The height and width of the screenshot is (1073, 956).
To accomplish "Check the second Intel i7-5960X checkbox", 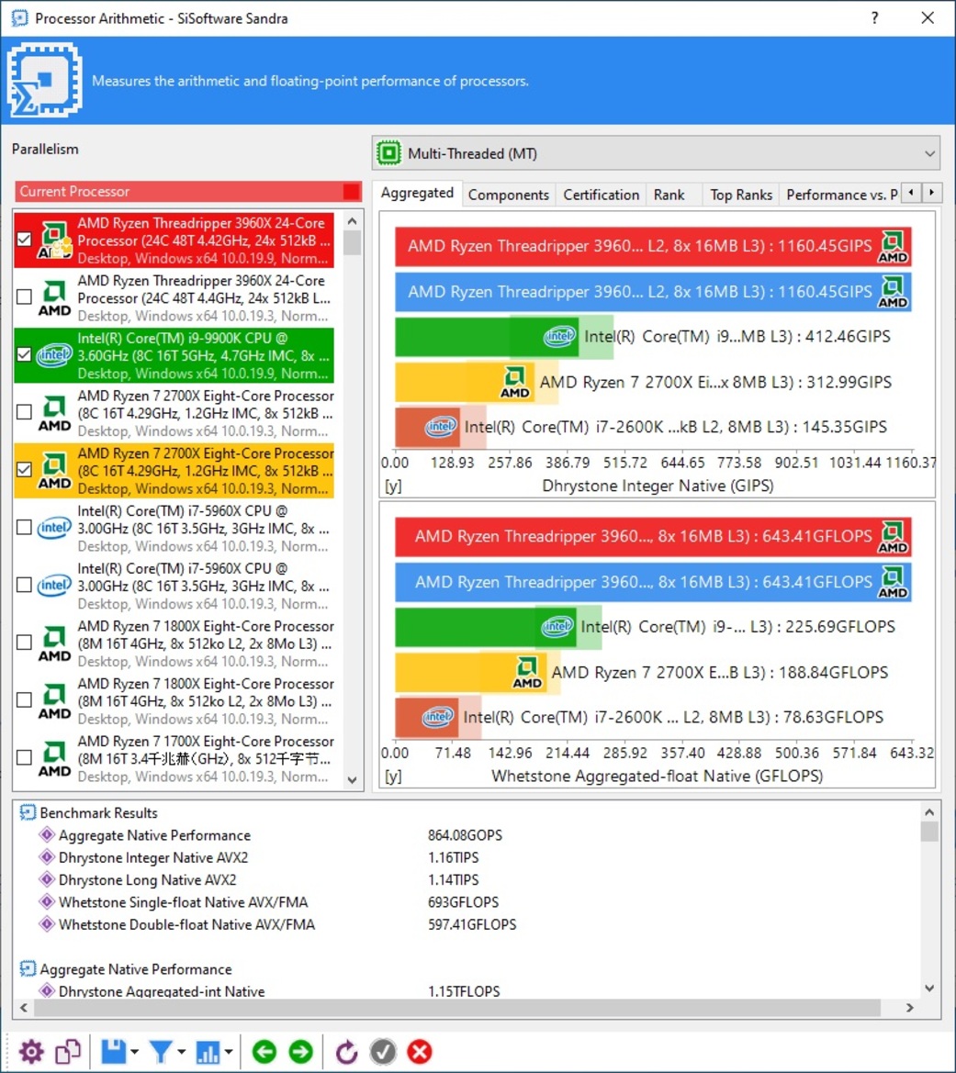I will 24,585.
